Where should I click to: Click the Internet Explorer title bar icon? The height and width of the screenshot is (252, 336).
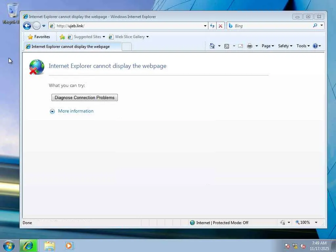point(26,16)
